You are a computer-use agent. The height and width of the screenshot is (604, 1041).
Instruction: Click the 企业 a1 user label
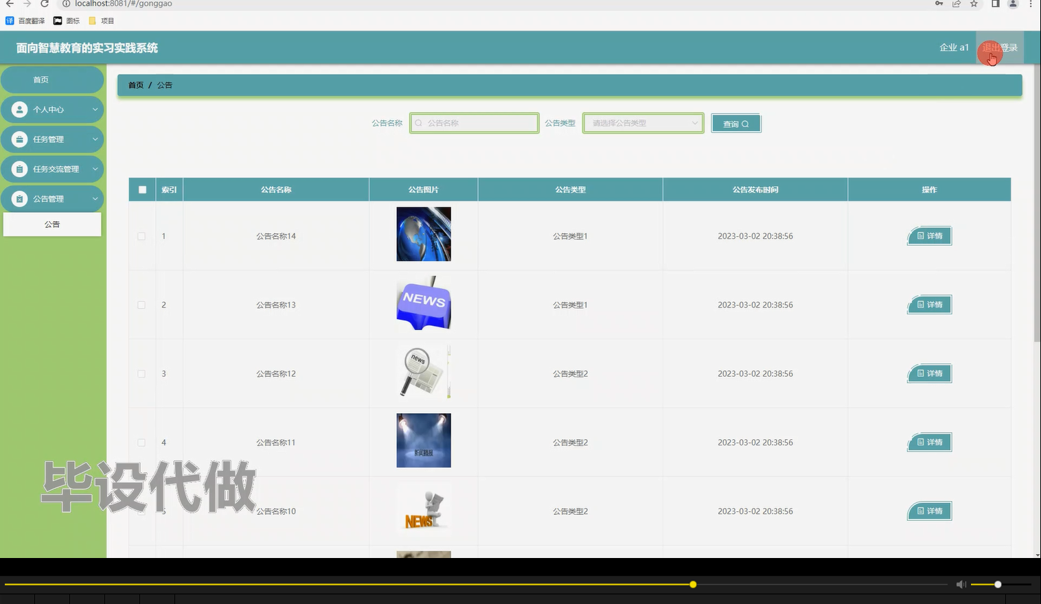coord(954,47)
